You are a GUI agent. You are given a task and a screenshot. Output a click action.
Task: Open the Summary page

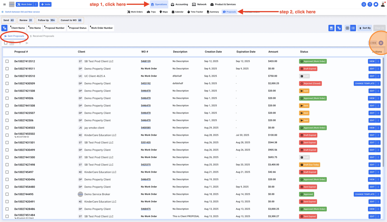tap(213, 12)
